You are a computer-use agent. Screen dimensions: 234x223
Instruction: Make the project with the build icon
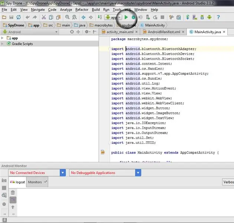[100, 17]
